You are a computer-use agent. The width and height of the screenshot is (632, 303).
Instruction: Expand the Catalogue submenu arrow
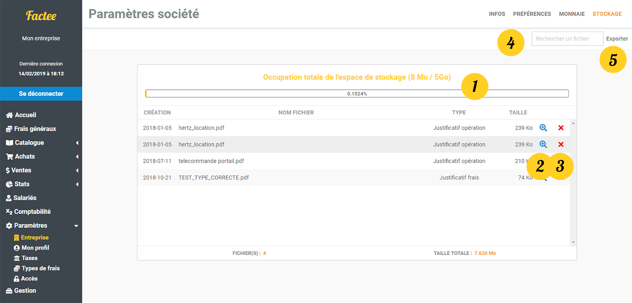tap(77, 143)
